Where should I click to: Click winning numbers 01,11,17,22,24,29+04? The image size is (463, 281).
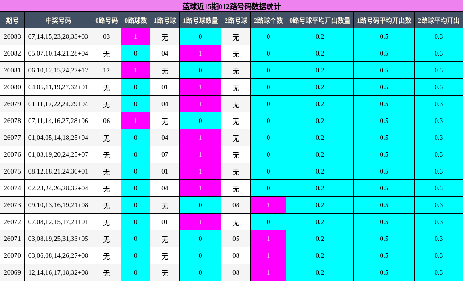[x=58, y=104]
